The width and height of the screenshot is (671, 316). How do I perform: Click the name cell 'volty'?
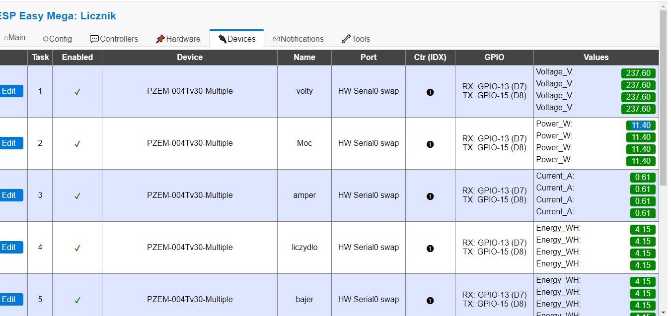[304, 91]
